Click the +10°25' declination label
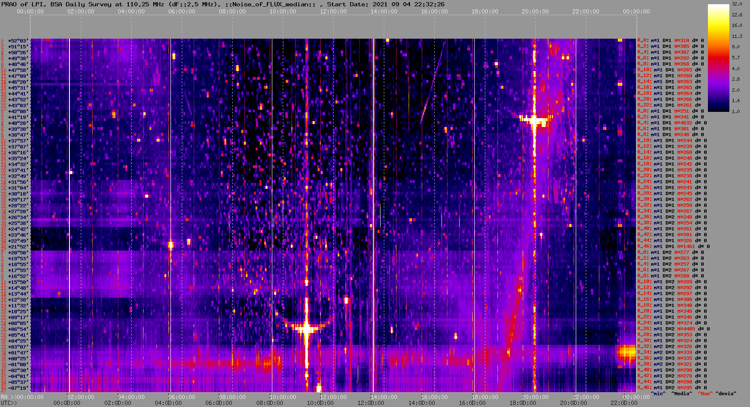750x407 pixels. (18, 311)
